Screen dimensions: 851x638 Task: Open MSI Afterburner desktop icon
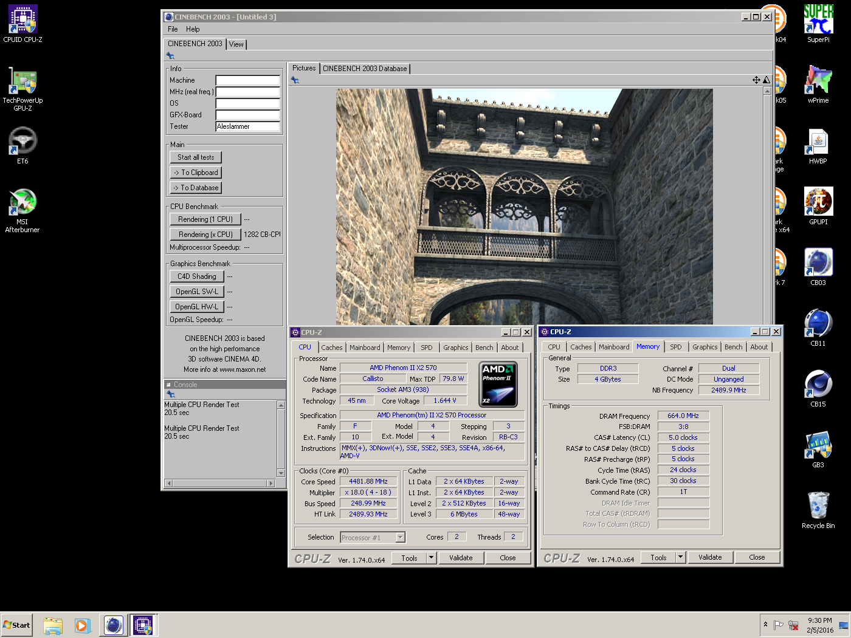[22, 210]
